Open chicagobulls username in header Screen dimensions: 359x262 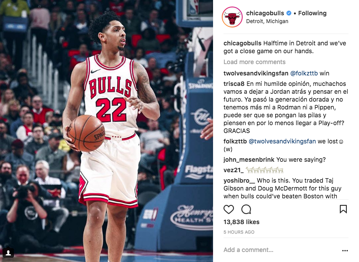pos(265,13)
